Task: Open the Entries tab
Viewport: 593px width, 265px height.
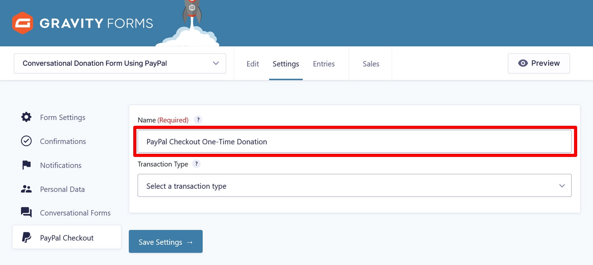Action: point(324,64)
